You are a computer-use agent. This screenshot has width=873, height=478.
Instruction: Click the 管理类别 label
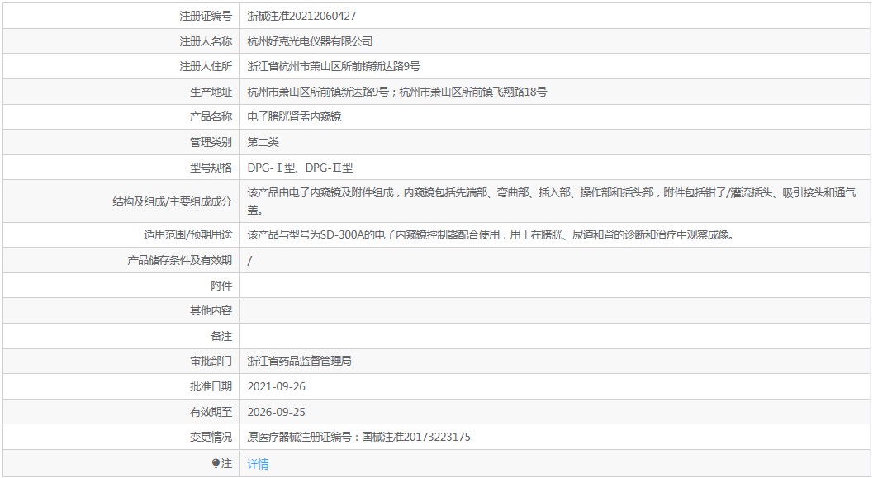211,142
